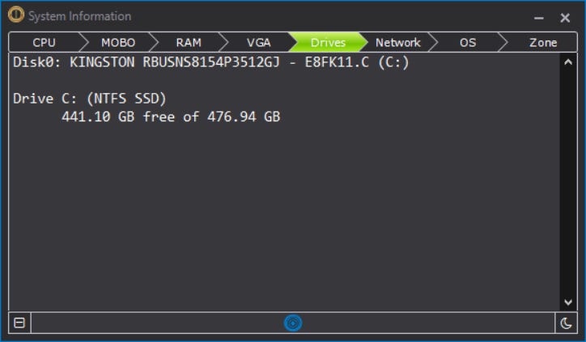Click the blue circular icon in the bottom bar
Image resolution: width=586 pixels, height=342 pixels.
tap(293, 323)
